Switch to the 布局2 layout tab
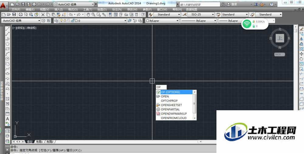This screenshot has height=154, width=304. pyautogui.click(x=50, y=142)
